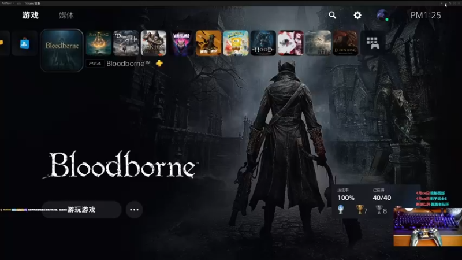Open the Game Library grid icon
Screen dimensions: 462x260
[372, 43]
